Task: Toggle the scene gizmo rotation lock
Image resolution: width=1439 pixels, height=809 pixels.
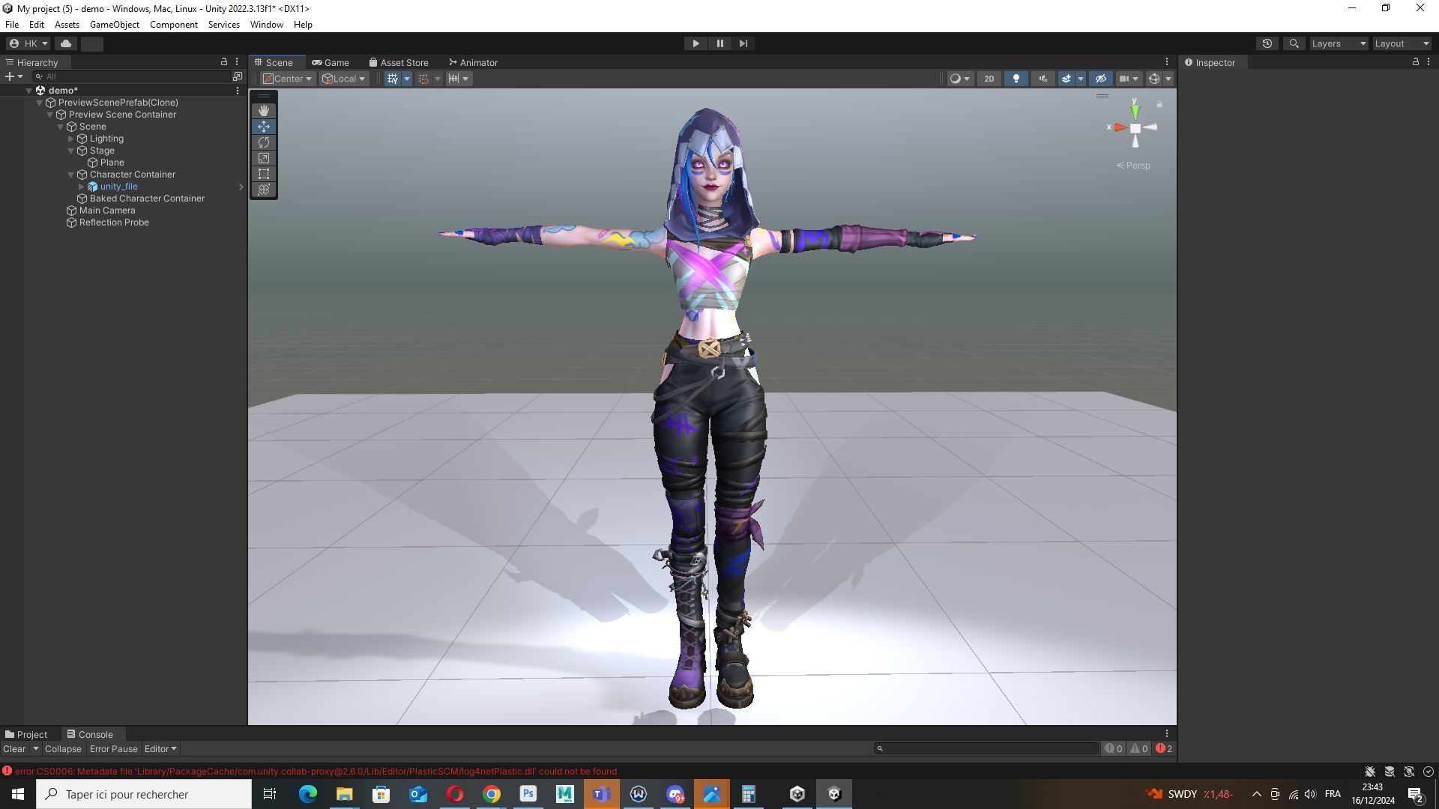Action: coord(1159,104)
